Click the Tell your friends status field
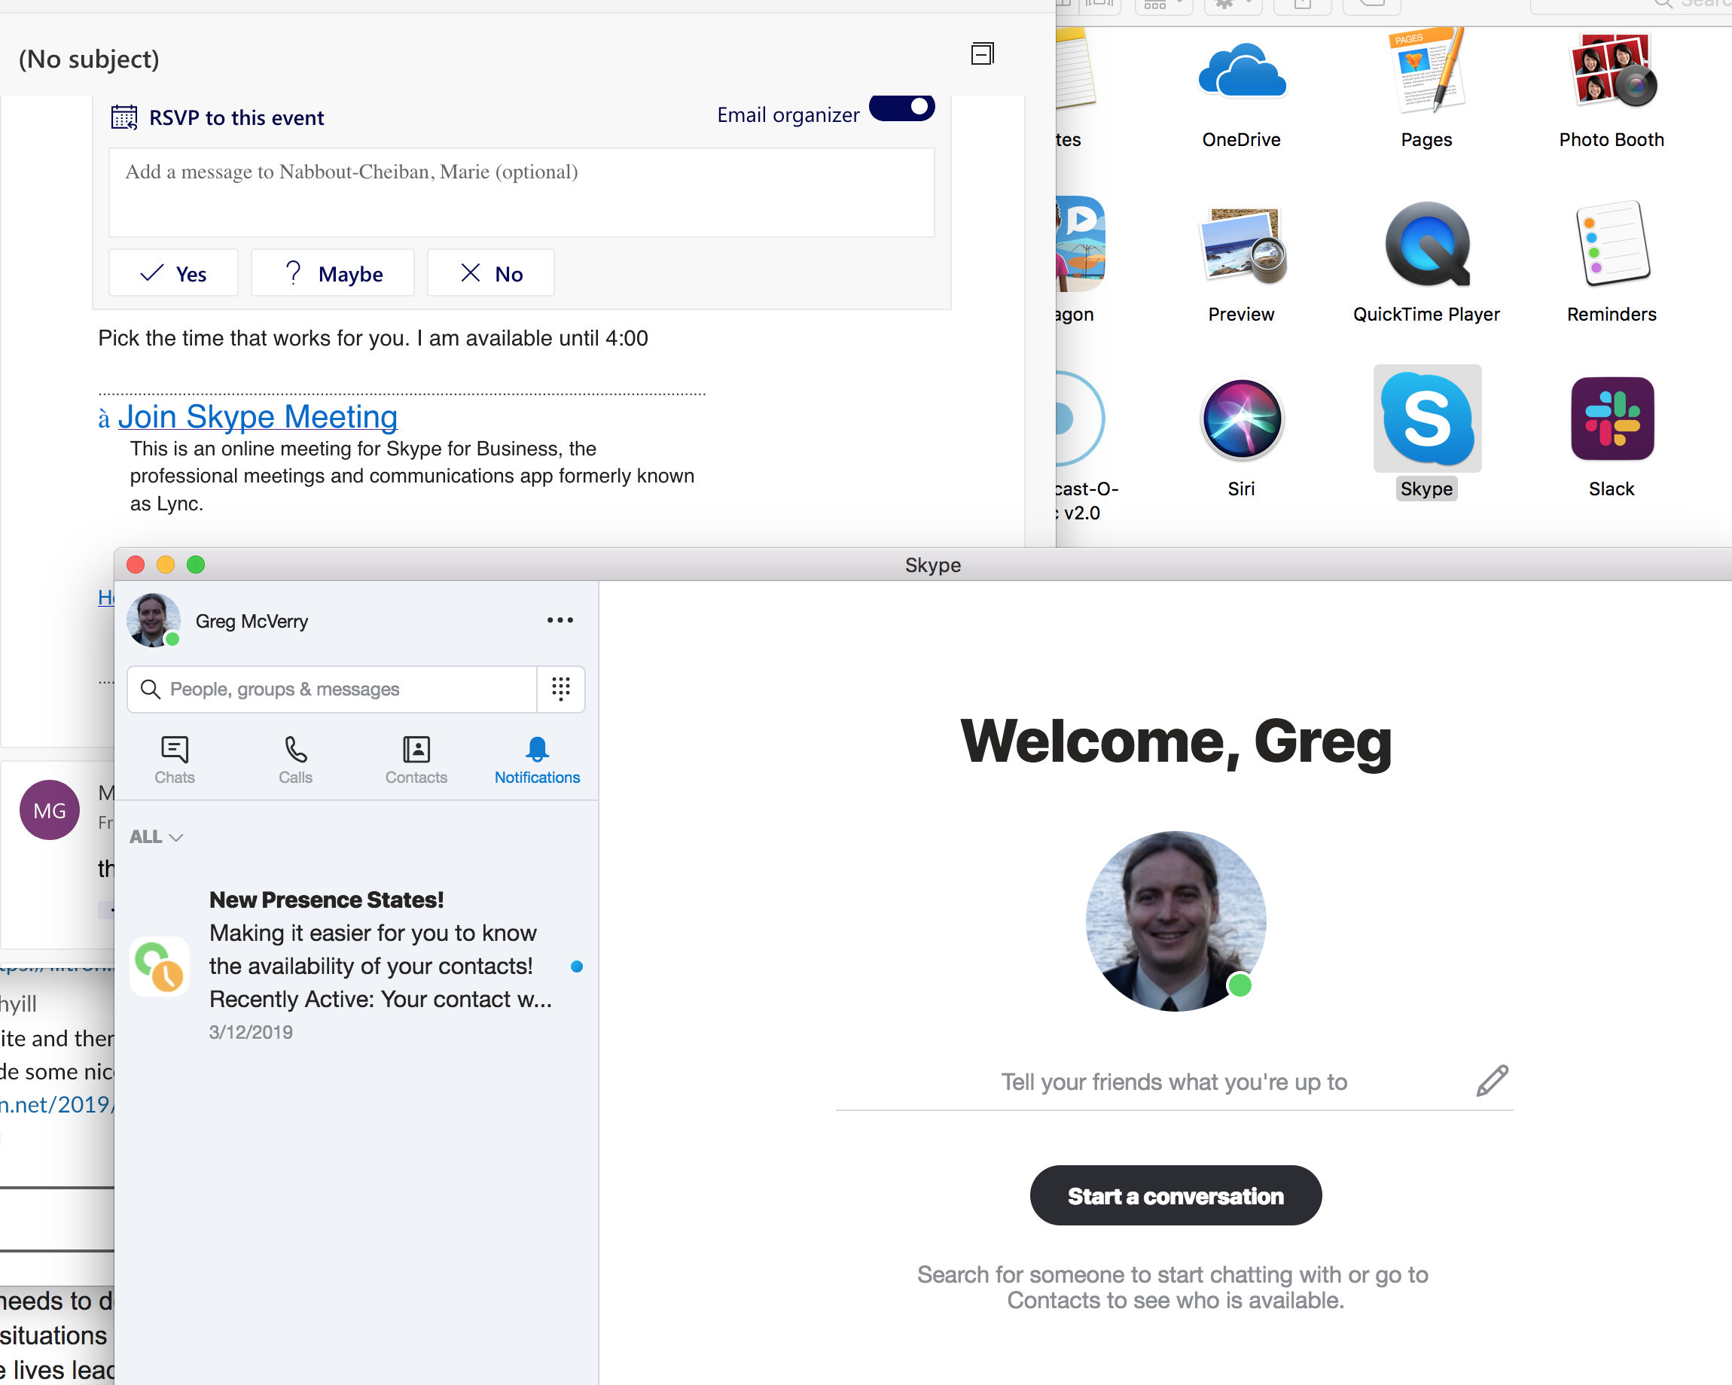The height and width of the screenshot is (1385, 1732). (1174, 1082)
